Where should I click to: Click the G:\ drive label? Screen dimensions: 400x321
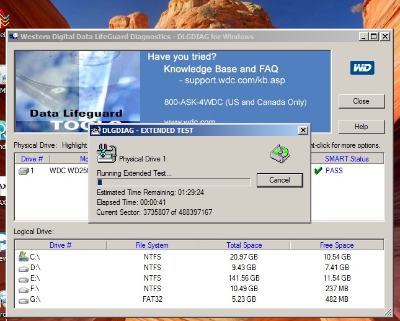35,299
